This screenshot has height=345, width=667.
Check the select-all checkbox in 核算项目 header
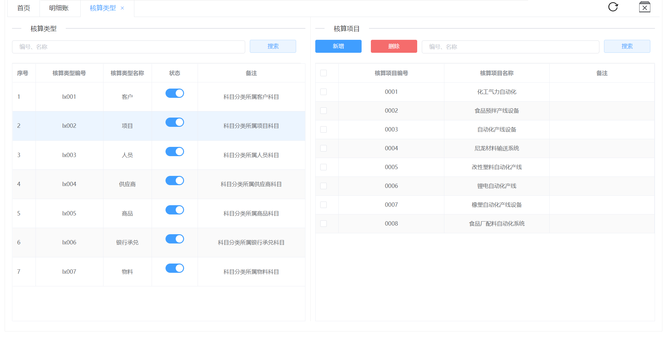tap(323, 73)
